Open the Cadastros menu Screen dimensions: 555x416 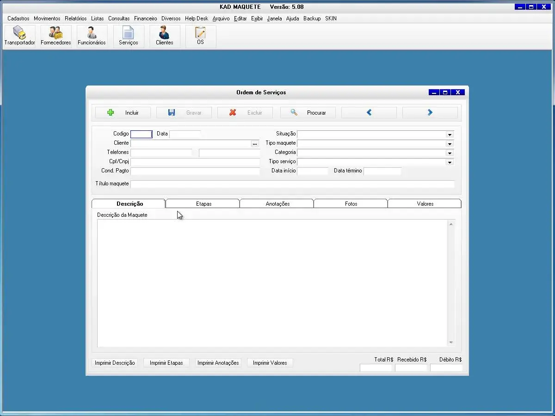(x=18, y=18)
